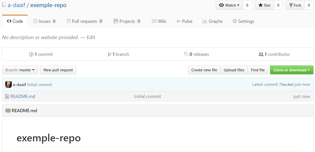Click the Edit description link
This screenshot has width=315, height=152.
point(91,37)
